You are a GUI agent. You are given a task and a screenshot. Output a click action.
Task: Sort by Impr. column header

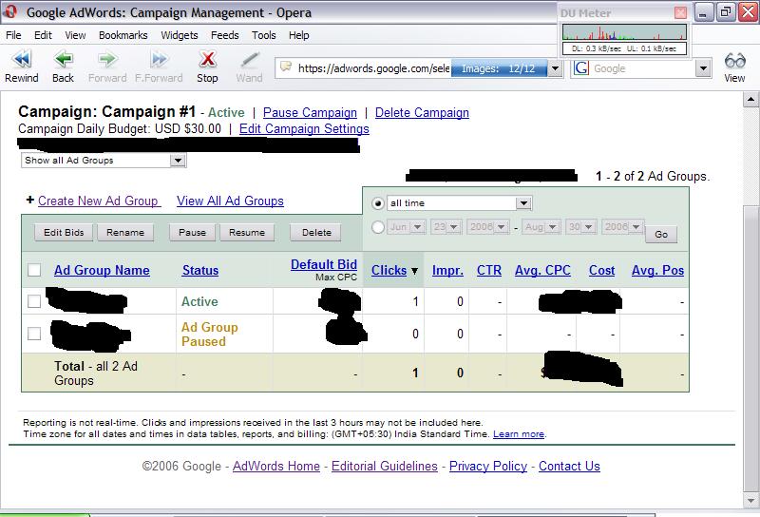(x=447, y=270)
